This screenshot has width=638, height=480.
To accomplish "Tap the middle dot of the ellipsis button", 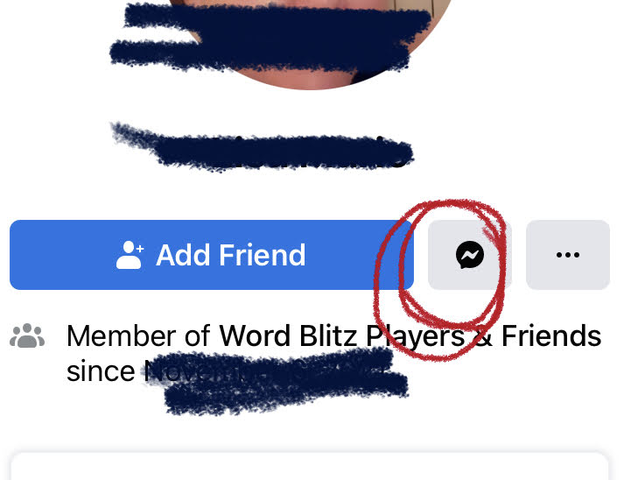I will tap(568, 255).
